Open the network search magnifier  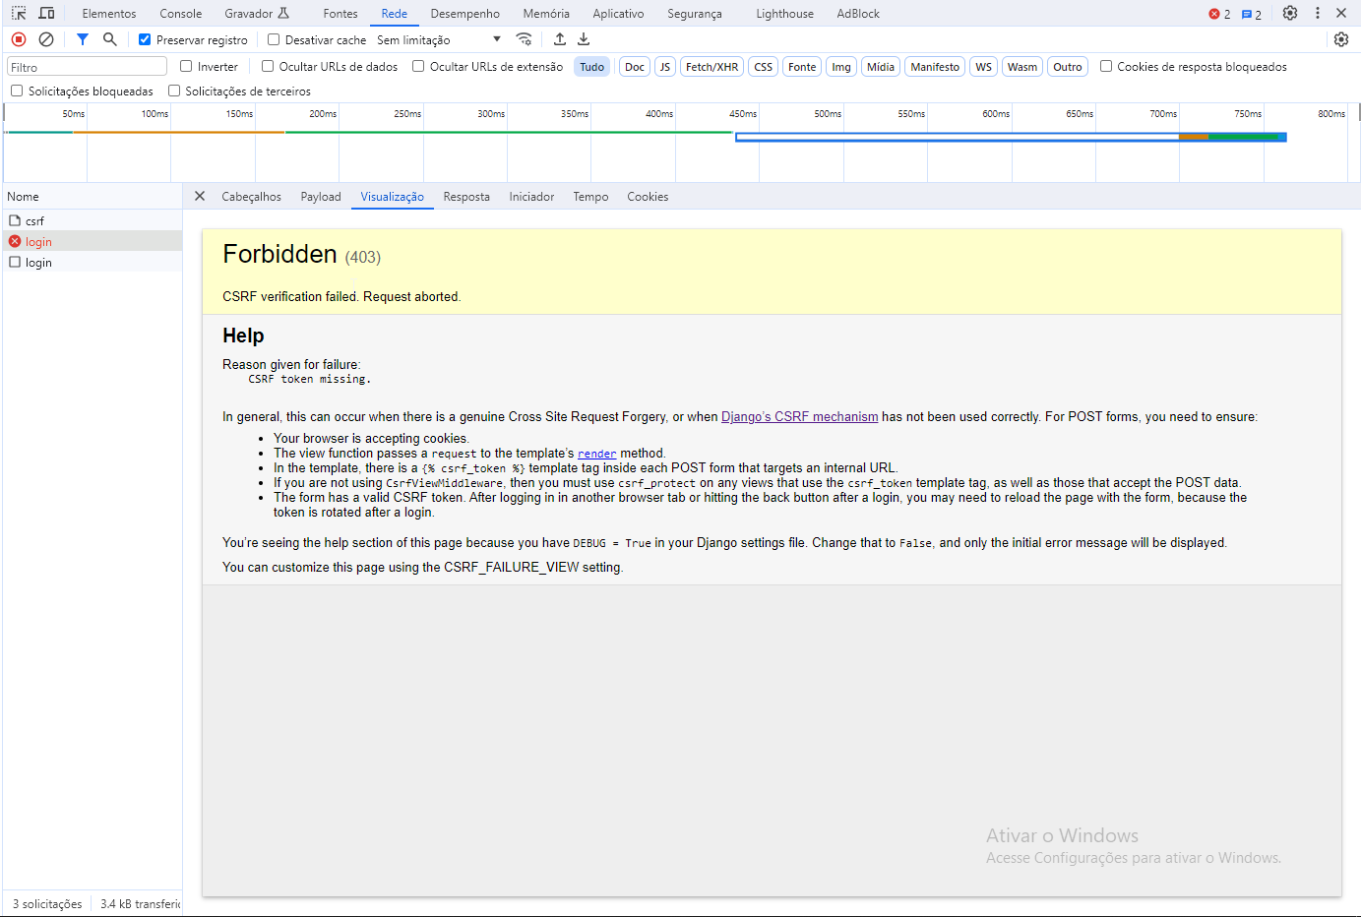tap(110, 39)
